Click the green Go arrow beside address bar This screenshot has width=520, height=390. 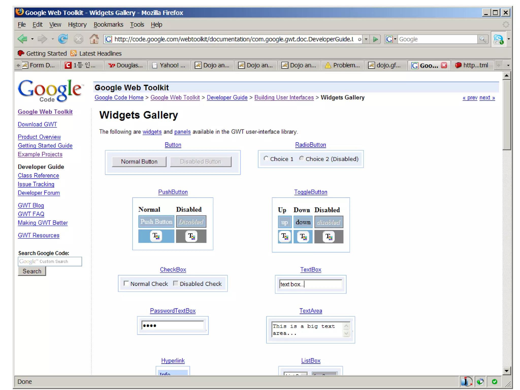click(x=375, y=39)
